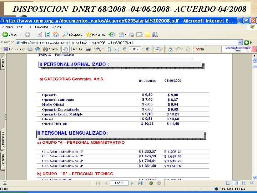This screenshot has height=193, width=257.
Task: Click the value '$ 11,49' for Oficial Múltiple
Action: click(x=173, y=124)
